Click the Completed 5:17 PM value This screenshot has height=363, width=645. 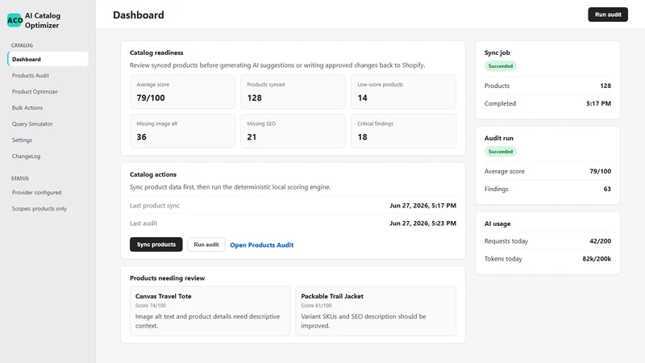(x=598, y=103)
